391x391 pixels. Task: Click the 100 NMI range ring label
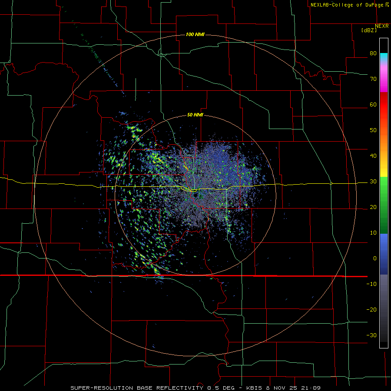coord(195,34)
